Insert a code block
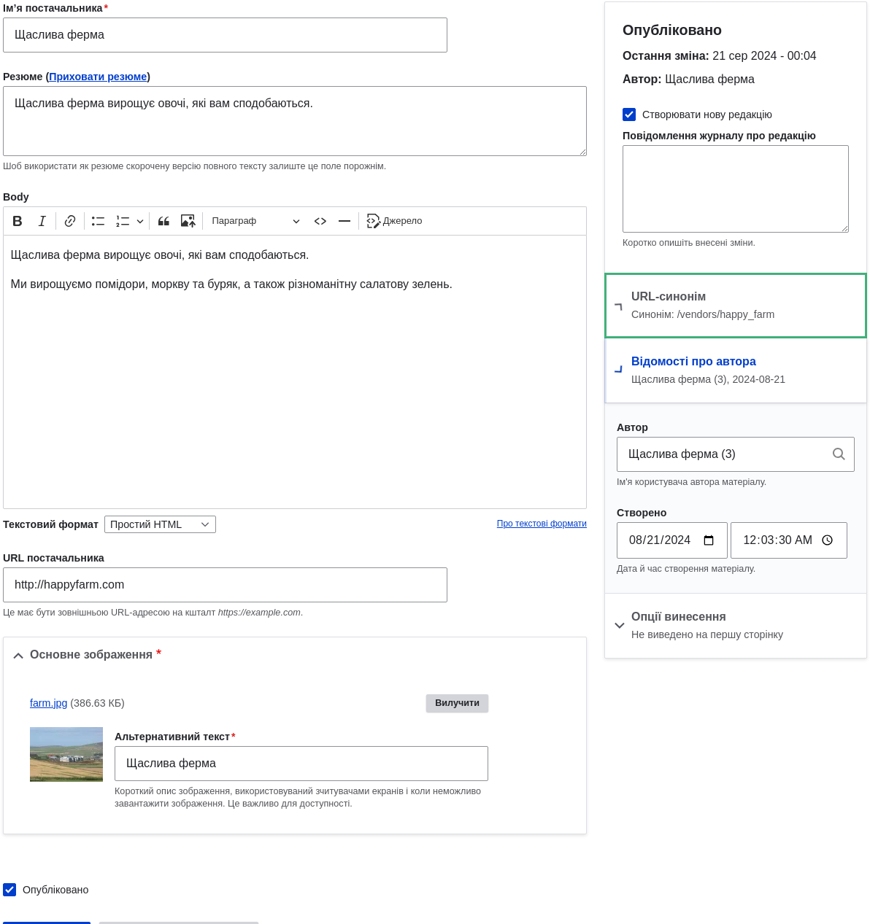Screen dimensions: 870x924 (320, 221)
